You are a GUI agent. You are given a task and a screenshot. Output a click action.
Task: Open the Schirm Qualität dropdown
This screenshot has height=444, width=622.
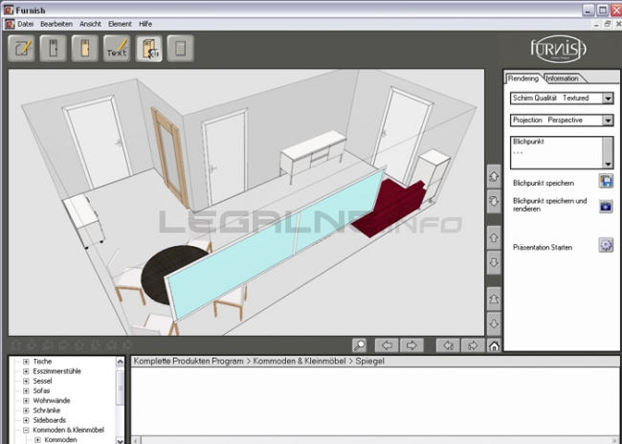click(x=608, y=98)
